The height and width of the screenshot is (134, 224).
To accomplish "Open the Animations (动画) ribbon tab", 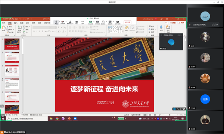I will coord(40,23).
